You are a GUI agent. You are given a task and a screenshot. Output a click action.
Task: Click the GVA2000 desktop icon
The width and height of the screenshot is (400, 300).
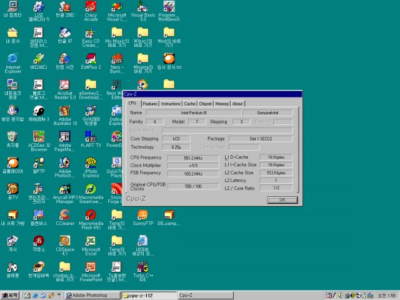pos(91,116)
